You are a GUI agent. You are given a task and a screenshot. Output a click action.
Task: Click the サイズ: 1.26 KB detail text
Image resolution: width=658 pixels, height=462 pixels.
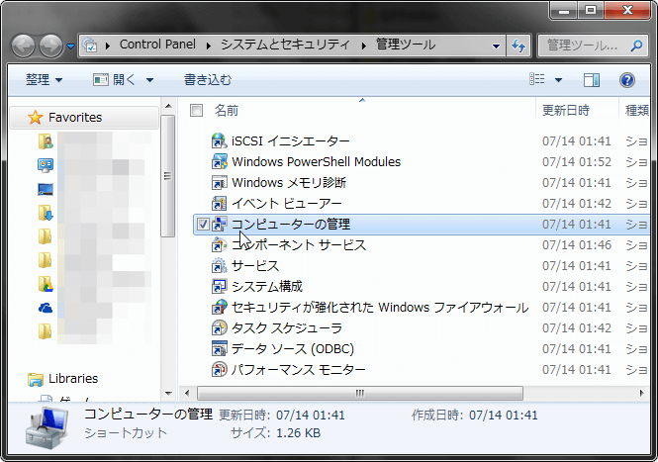[275, 432]
